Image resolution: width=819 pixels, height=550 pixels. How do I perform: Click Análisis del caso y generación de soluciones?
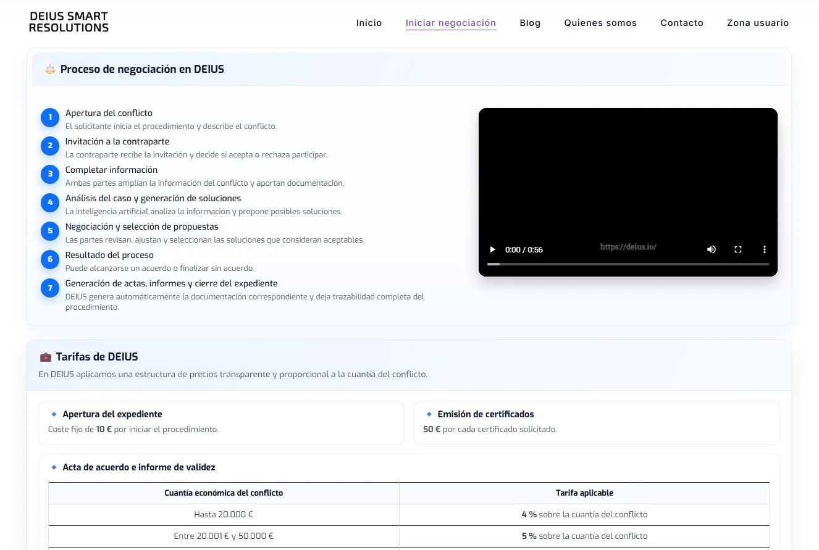coord(153,198)
